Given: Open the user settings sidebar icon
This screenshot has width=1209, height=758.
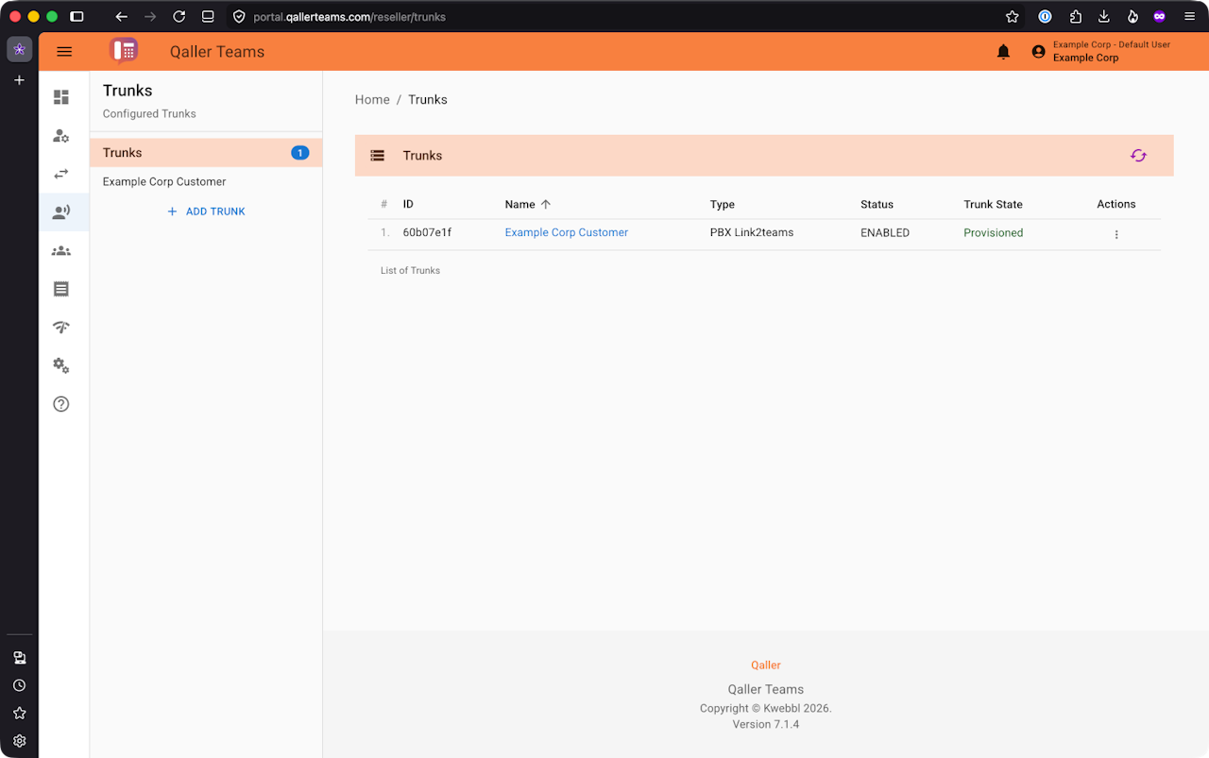Looking at the screenshot, I should 61,136.
